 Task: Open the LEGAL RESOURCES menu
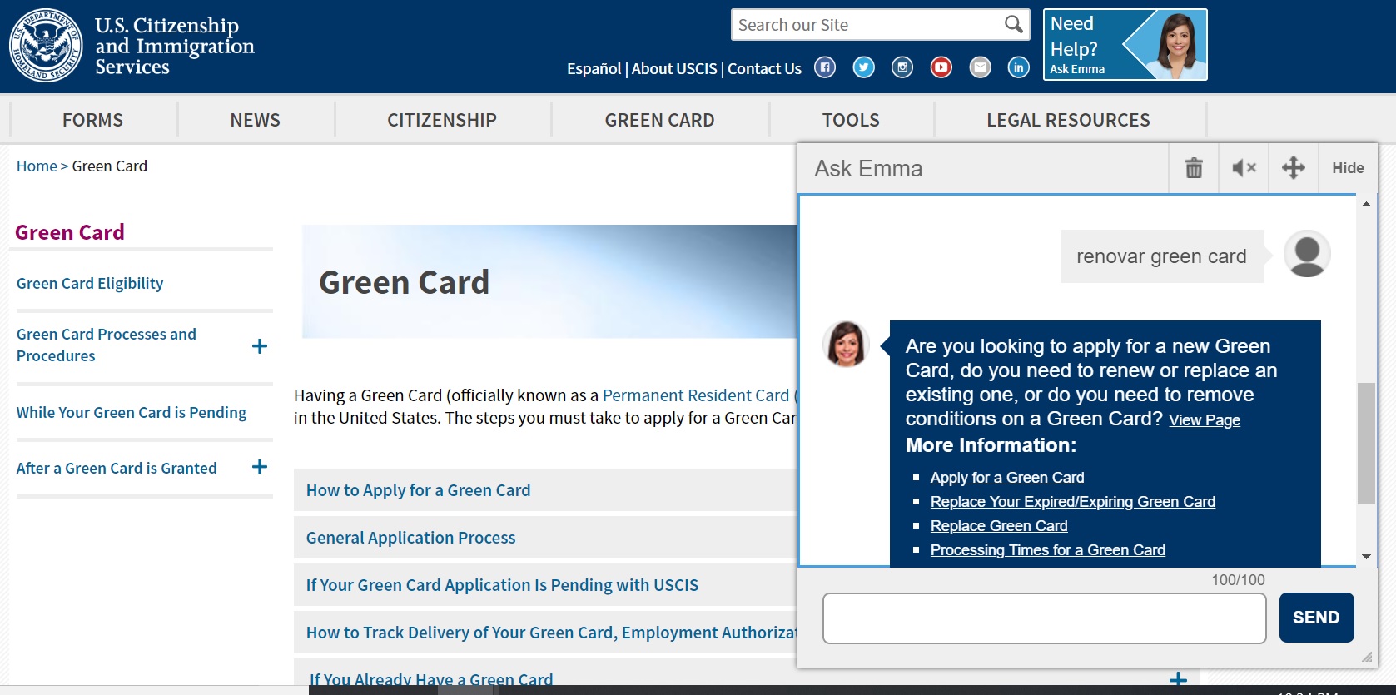point(1068,120)
